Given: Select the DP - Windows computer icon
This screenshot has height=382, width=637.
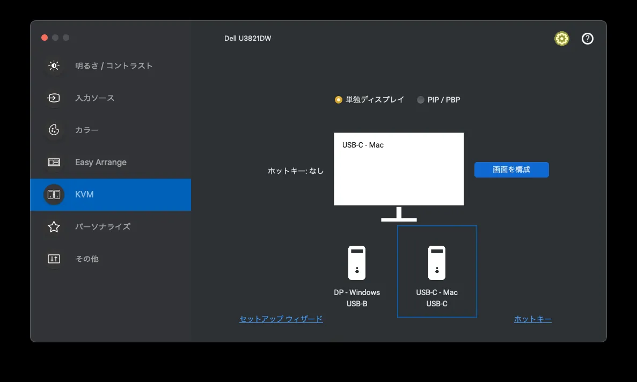Looking at the screenshot, I should (356, 263).
